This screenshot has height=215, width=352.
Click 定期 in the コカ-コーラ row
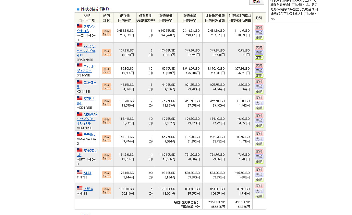pos(259,92)
